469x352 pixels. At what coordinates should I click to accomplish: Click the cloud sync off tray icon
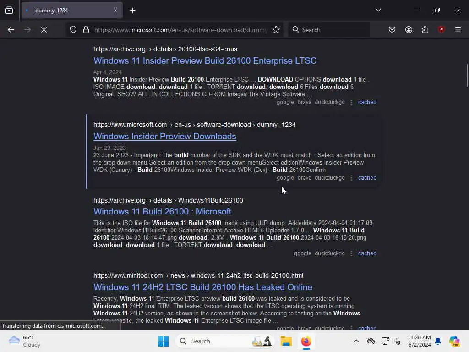tap(371, 341)
